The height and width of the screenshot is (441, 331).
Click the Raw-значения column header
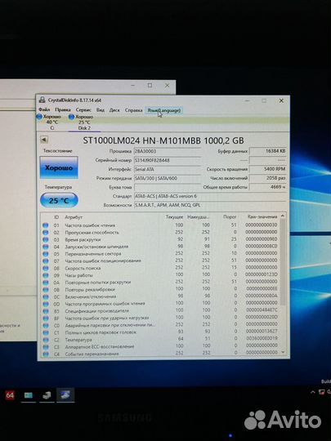tap(262, 216)
